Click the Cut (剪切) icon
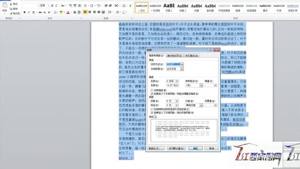Screen dimensions: 300x169 tap(11, 4)
